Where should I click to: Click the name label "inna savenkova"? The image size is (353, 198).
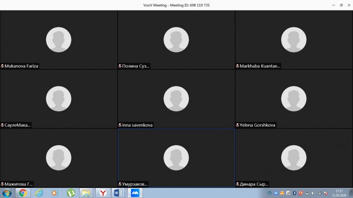tap(137, 125)
